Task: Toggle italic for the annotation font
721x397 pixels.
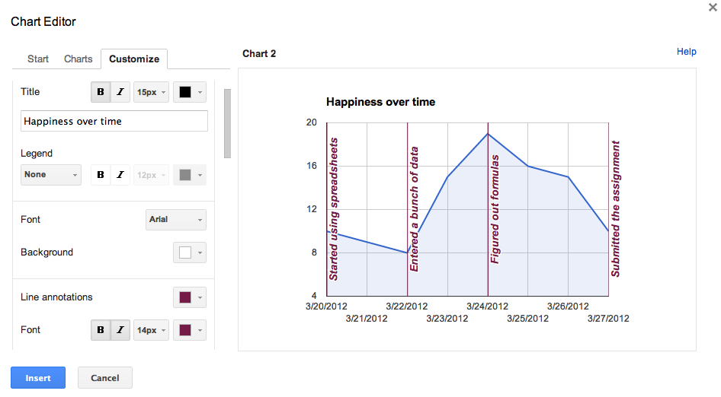Action: click(120, 330)
